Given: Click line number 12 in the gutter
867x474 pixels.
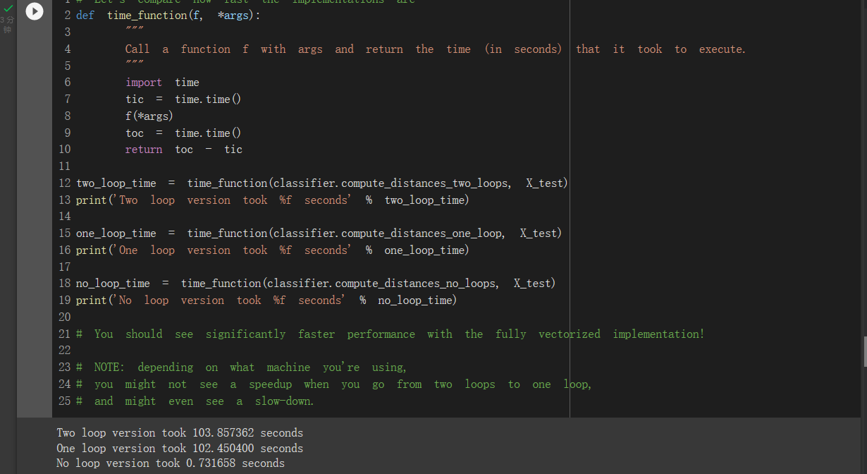Looking at the screenshot, I should [x=65, y=183].
